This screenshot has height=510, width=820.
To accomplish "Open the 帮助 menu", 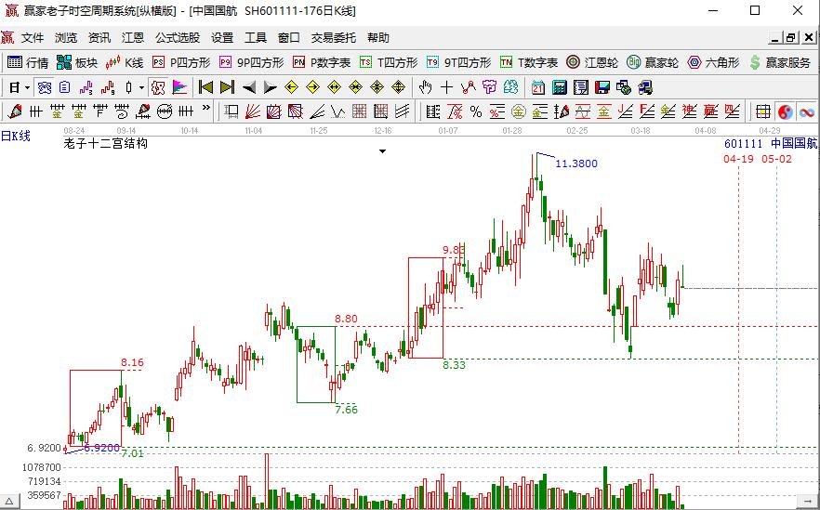I will click(x=378, y=37).
